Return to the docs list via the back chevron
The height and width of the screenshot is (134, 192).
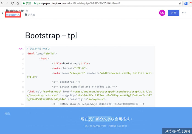tap(2, 13)
